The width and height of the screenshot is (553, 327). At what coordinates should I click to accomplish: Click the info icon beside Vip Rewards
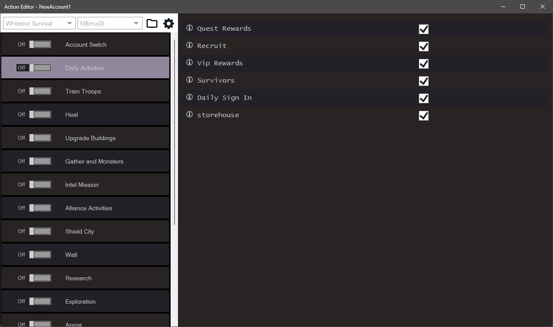click(189, 63)
